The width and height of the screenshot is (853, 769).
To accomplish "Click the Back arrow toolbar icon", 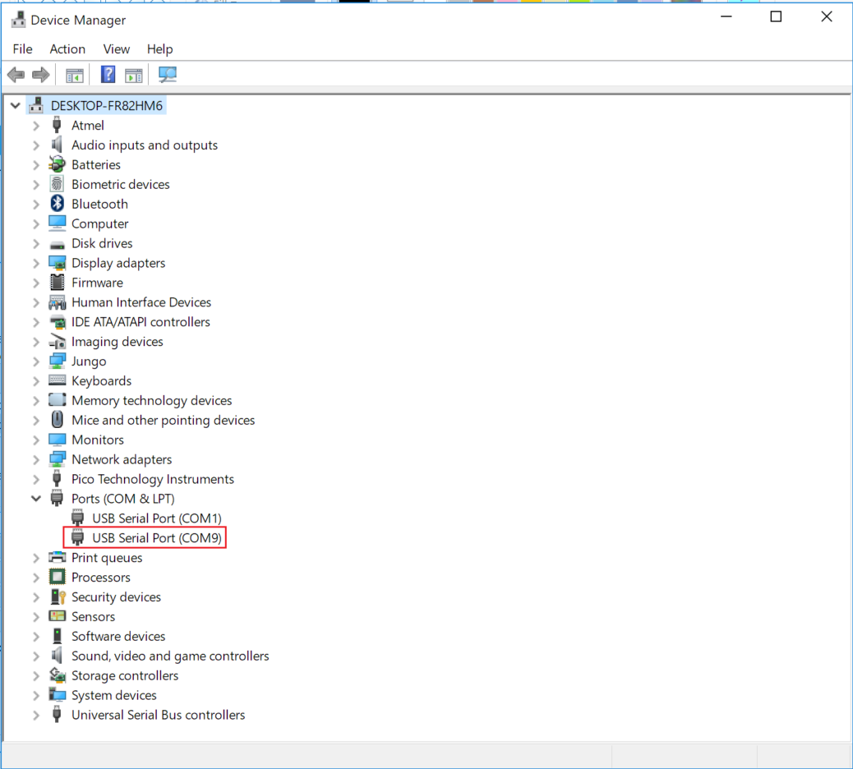I will click(x=16, y=75).
